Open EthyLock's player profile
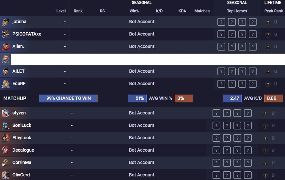285x180 pixels. [x=22, y=138]
